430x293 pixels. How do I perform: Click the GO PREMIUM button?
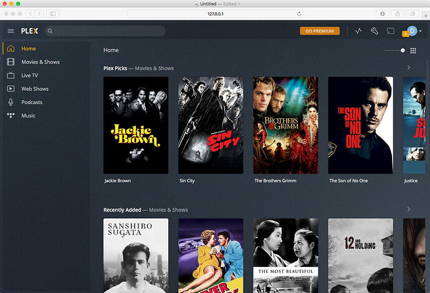[320, 31]
